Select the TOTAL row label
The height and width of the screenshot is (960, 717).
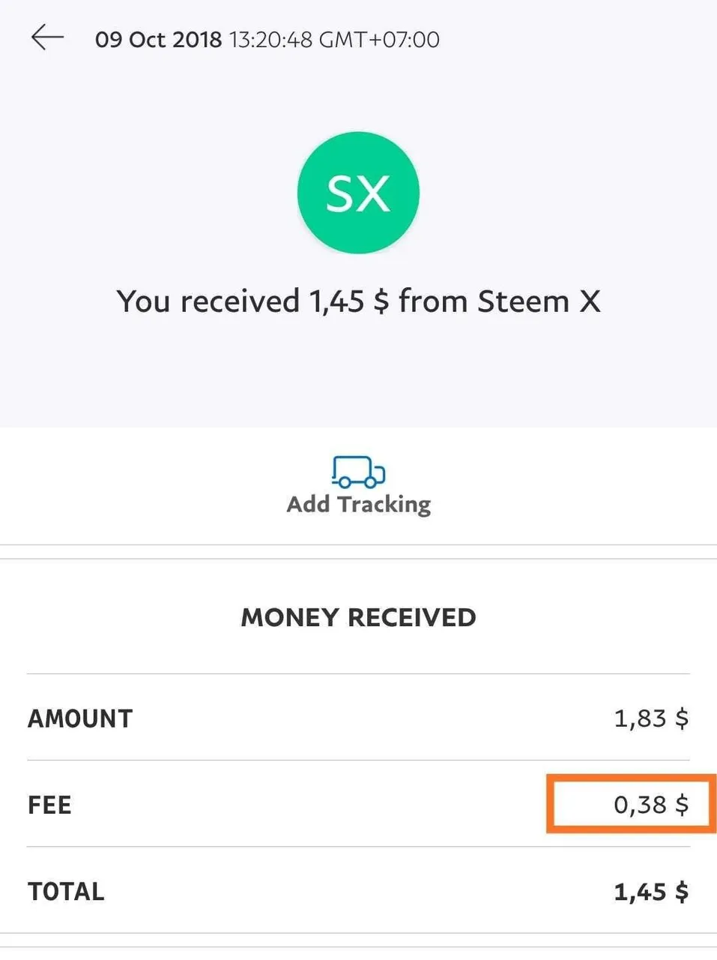click(x=66, y=892)
